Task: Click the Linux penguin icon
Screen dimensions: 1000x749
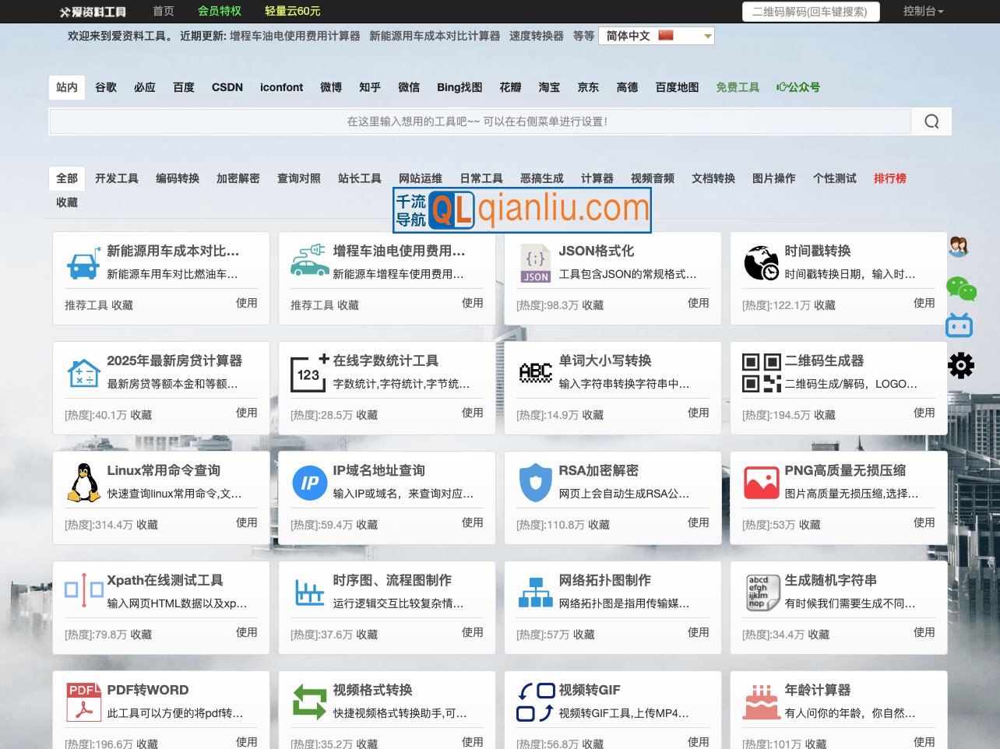Action: [x=83, y=483]
